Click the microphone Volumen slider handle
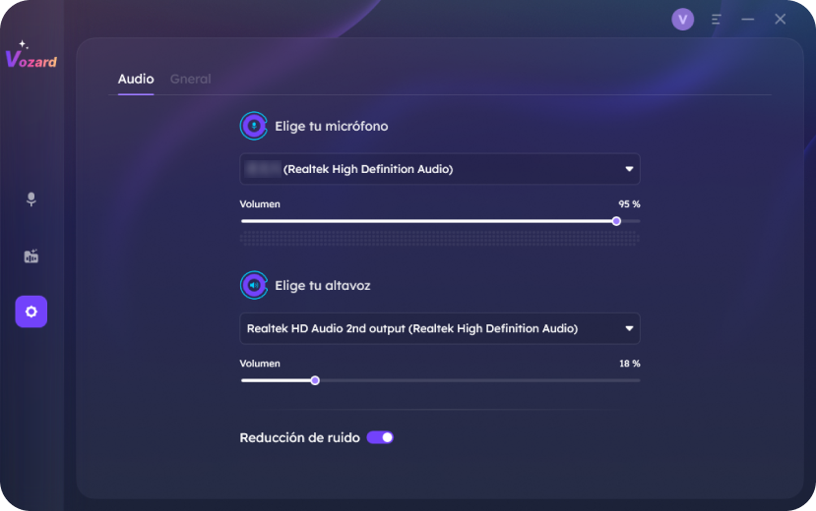The image size is (816, 511). point(616,221)
